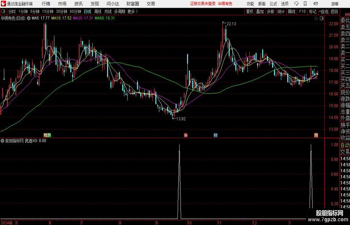Select the 日线 daily chart tab
Image resolution: width=350 pixels, height=225 pixels.
(x=87, y=11)
